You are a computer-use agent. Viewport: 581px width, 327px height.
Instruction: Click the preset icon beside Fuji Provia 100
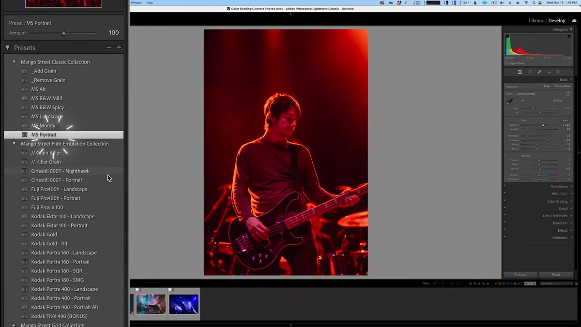click(24, 207)
